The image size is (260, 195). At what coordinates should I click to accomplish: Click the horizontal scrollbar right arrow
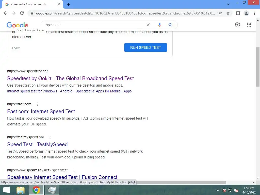pos(254,183)
